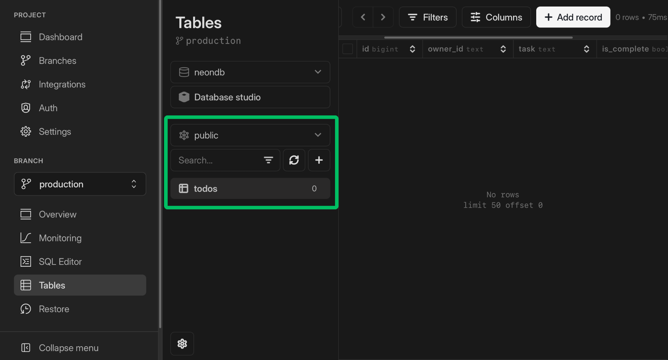Open the Auth section
Viewport: 668px width, 360px height.
pyautogui.click(x=48, y=108)
